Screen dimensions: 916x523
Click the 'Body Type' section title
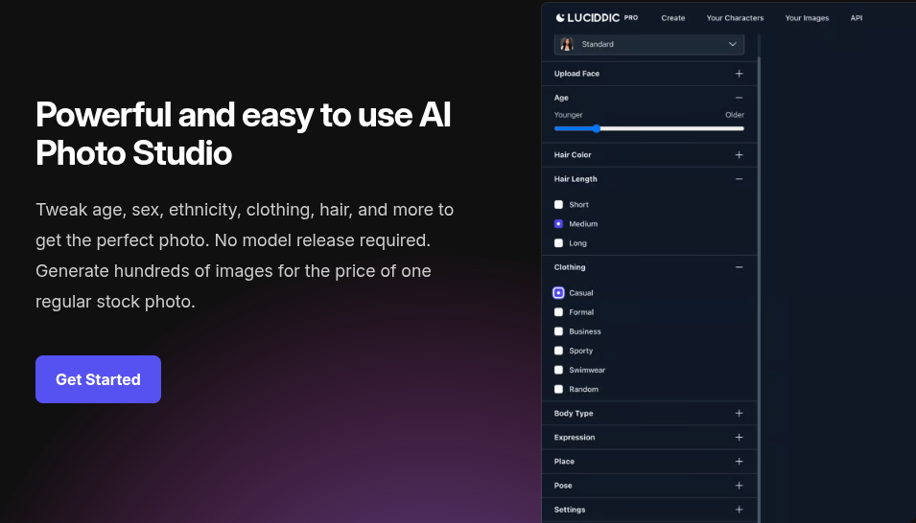(x=573, y=413)
